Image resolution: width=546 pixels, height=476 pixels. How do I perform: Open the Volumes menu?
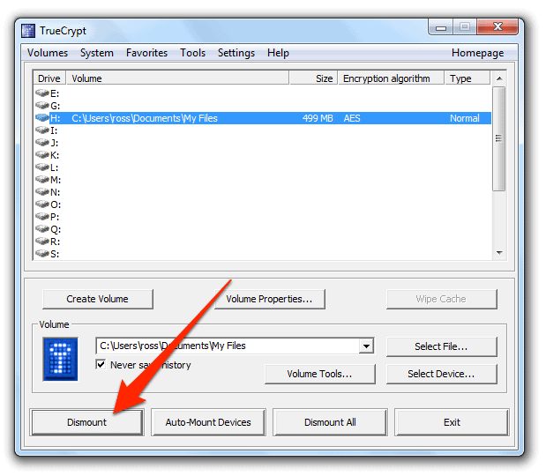48,53
